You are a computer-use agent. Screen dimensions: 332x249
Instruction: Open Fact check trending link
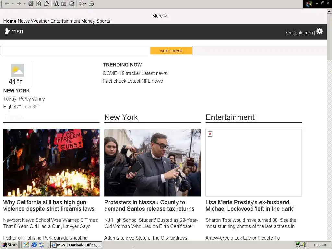point(114,81)
